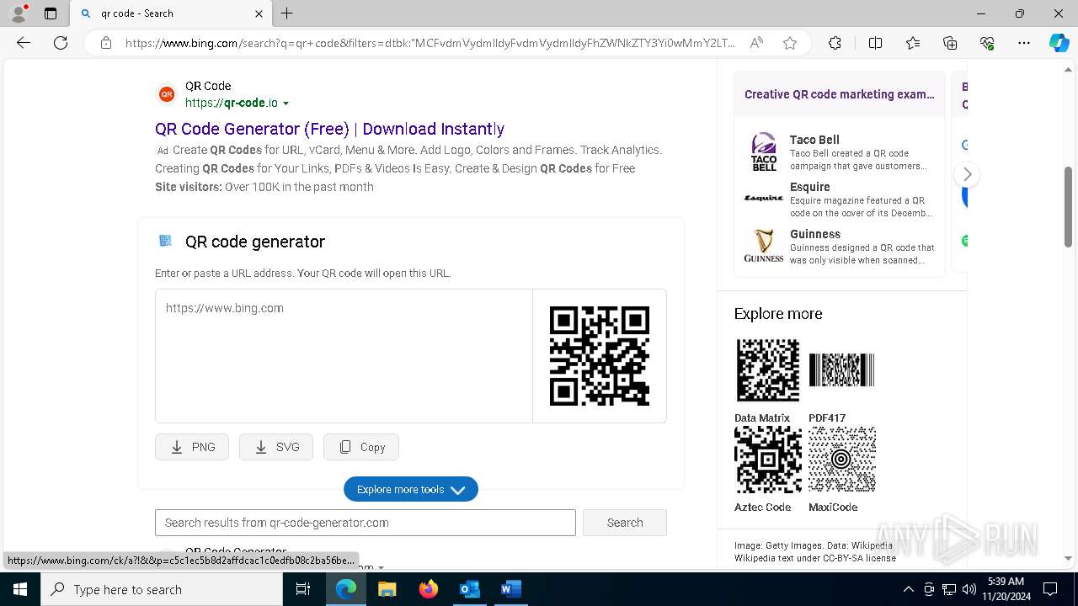Open the taskbar clock and date

(x=1006, y=589)
